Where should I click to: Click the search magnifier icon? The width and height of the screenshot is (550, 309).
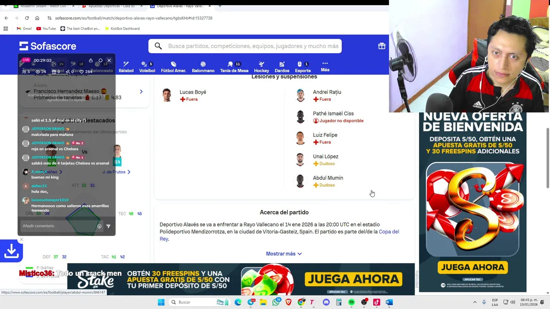pyautogui.click(x=158, y=46)
